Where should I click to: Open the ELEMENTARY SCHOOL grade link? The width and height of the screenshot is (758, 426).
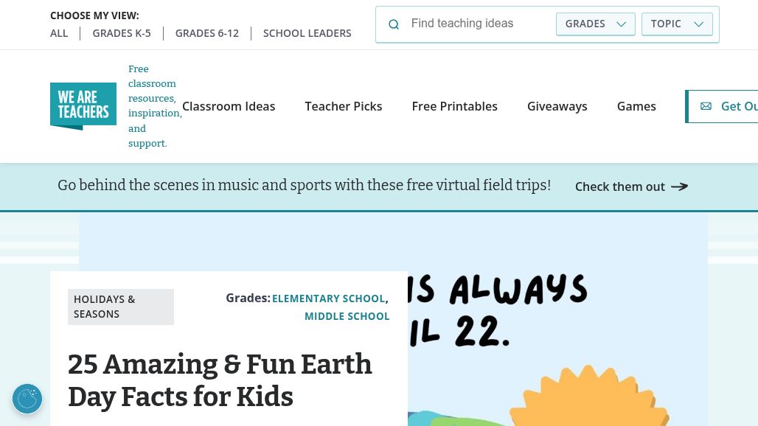tap(328, 298)
